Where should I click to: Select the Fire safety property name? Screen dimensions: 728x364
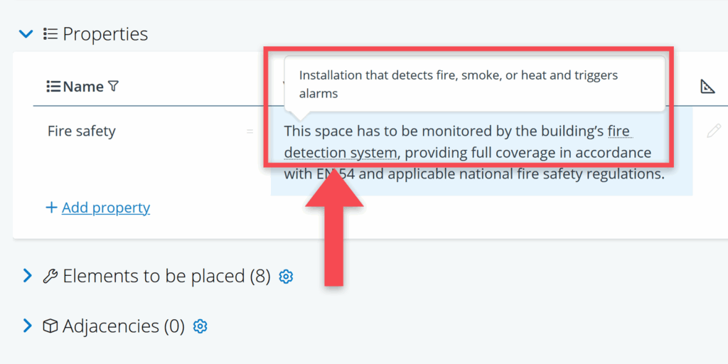click(81, 131)
